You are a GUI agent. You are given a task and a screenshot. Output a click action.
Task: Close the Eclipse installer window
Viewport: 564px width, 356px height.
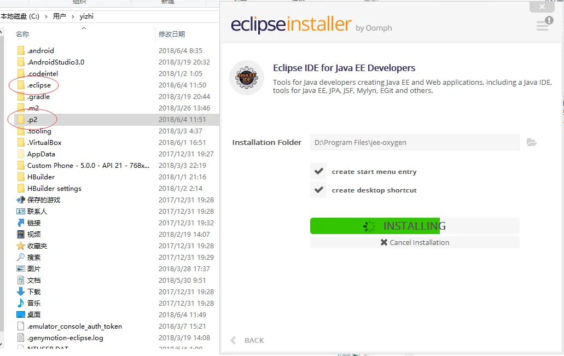[542, 7]
